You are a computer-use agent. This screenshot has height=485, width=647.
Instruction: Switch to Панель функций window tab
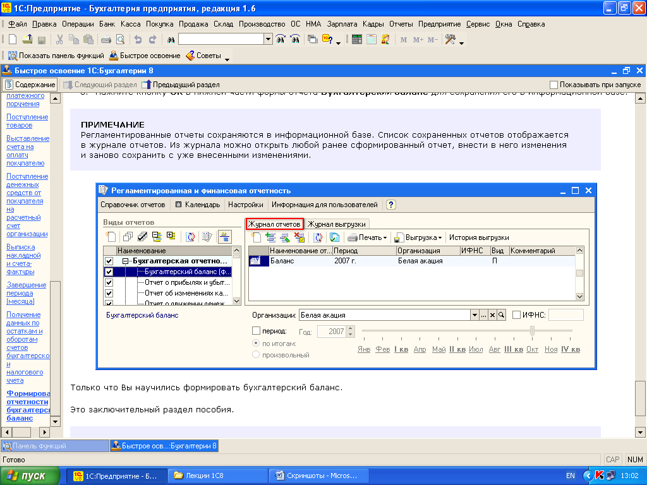55,446
